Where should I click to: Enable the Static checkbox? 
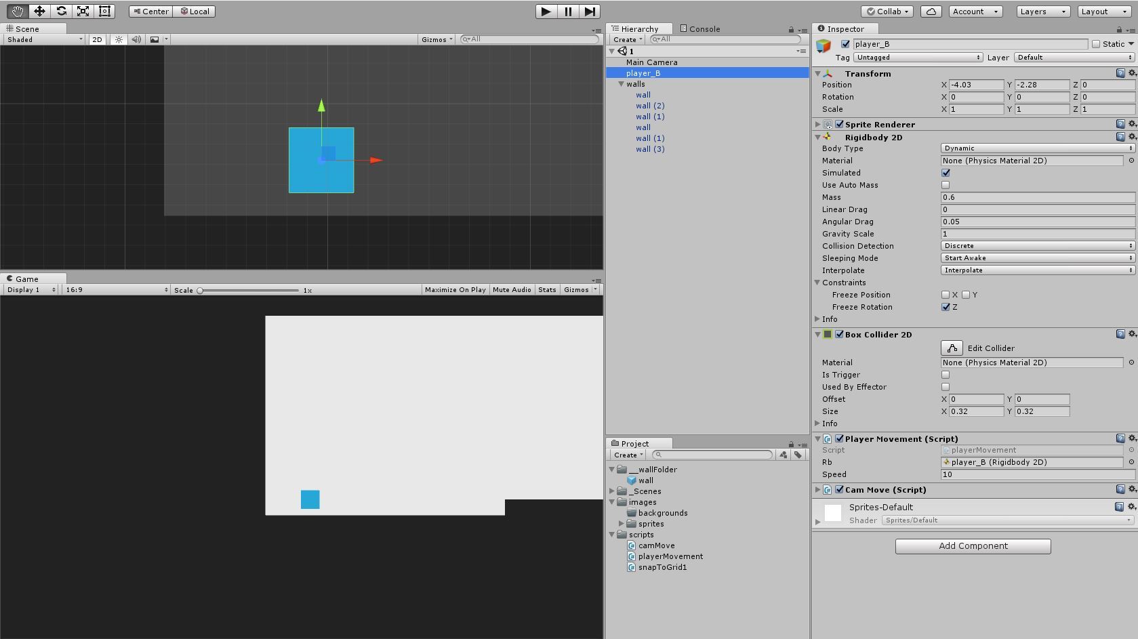point(1095,44)
